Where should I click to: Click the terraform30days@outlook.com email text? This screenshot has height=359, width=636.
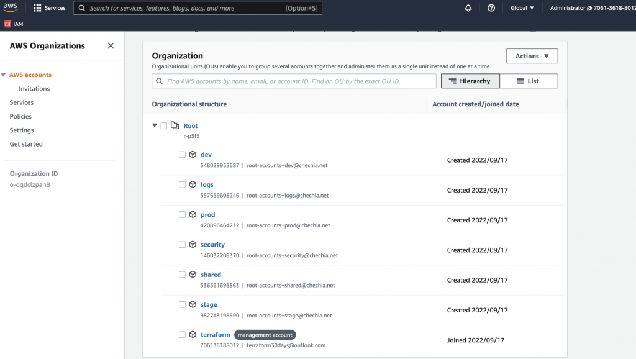click(x=286, y=345)
